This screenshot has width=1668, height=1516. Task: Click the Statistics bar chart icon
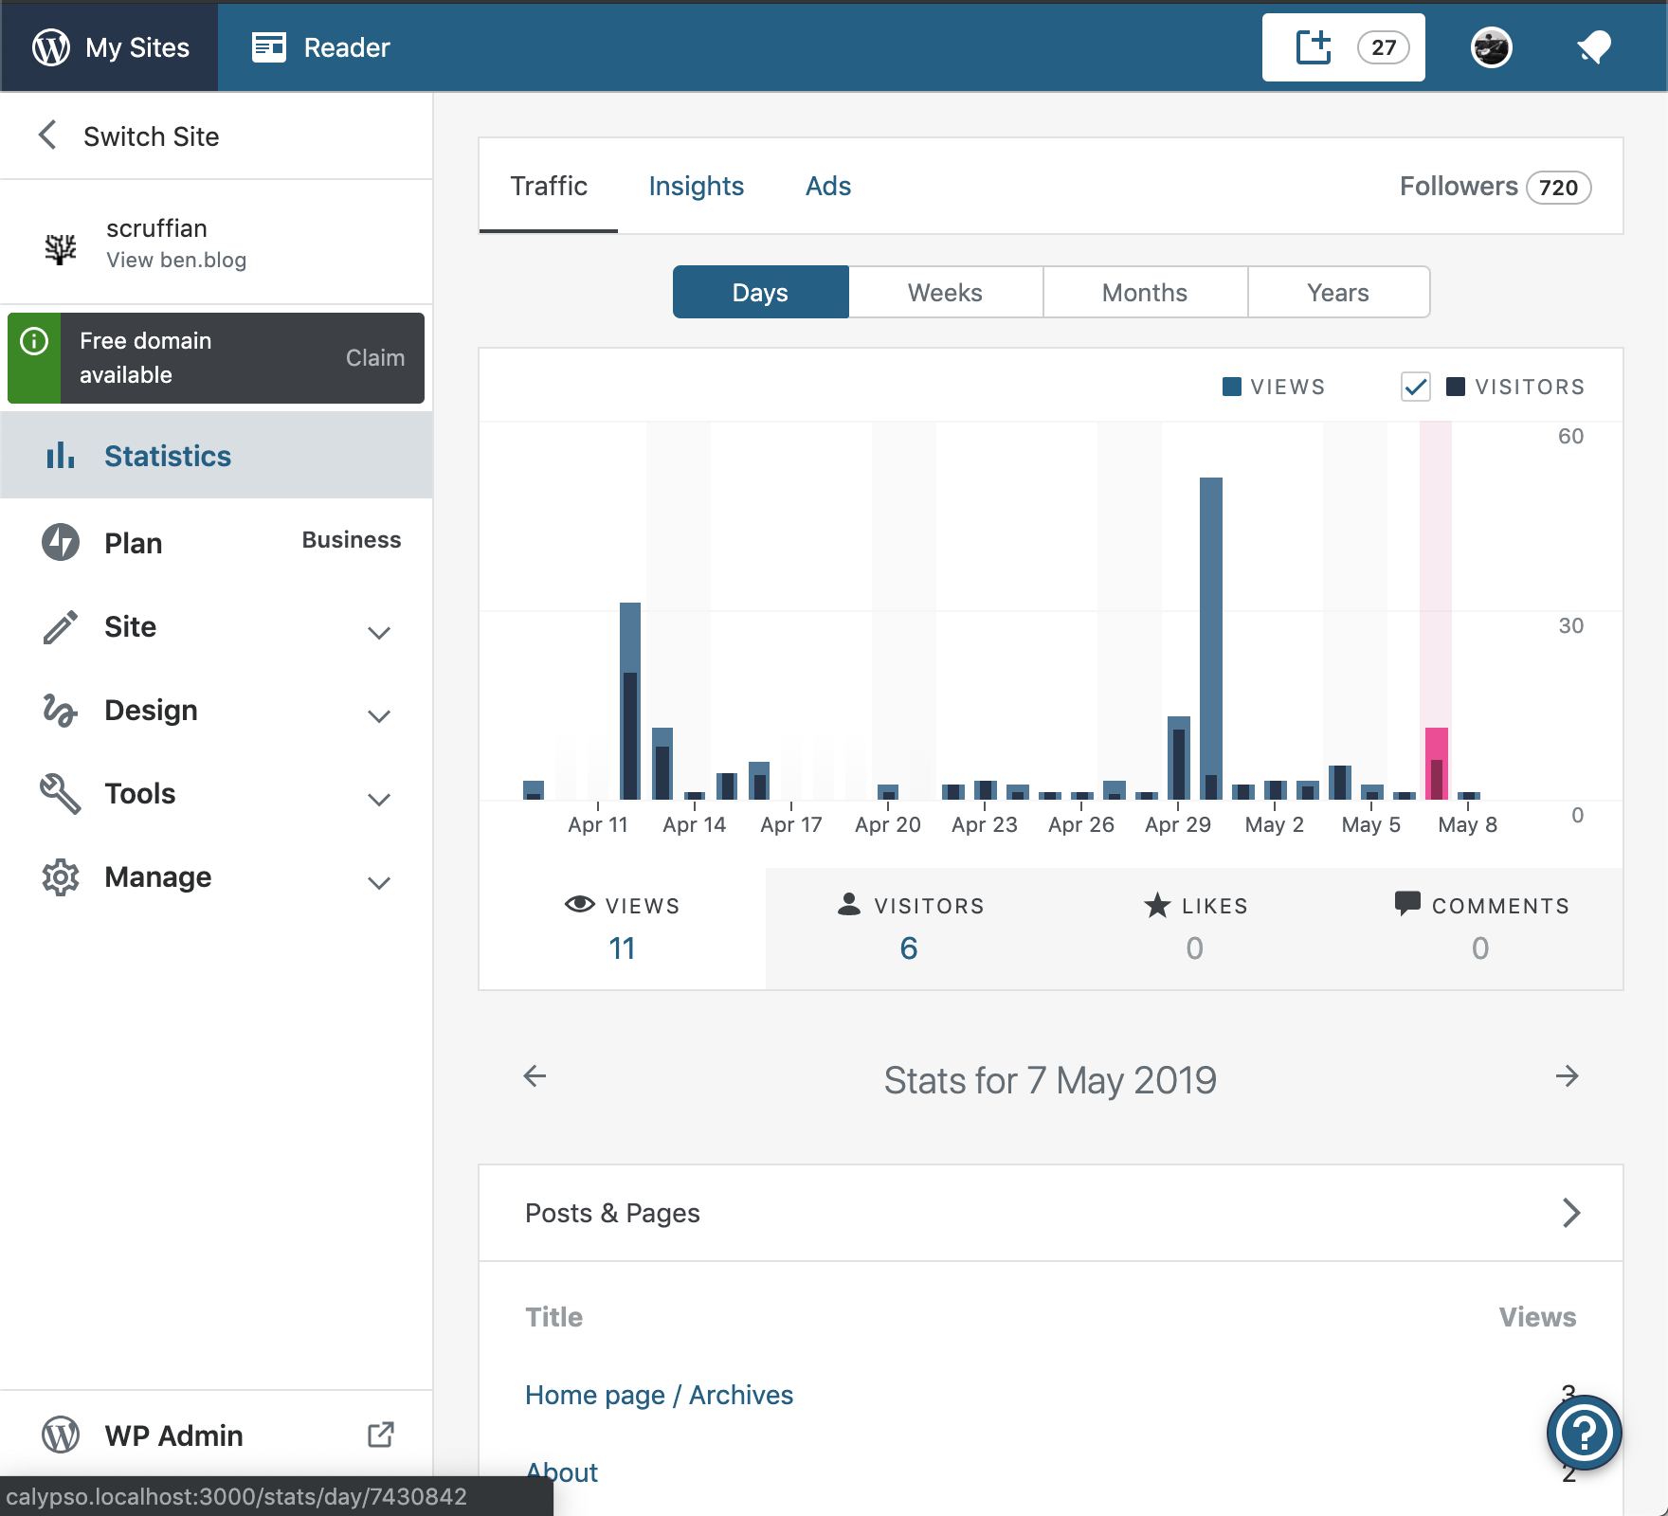click(61, 456)
